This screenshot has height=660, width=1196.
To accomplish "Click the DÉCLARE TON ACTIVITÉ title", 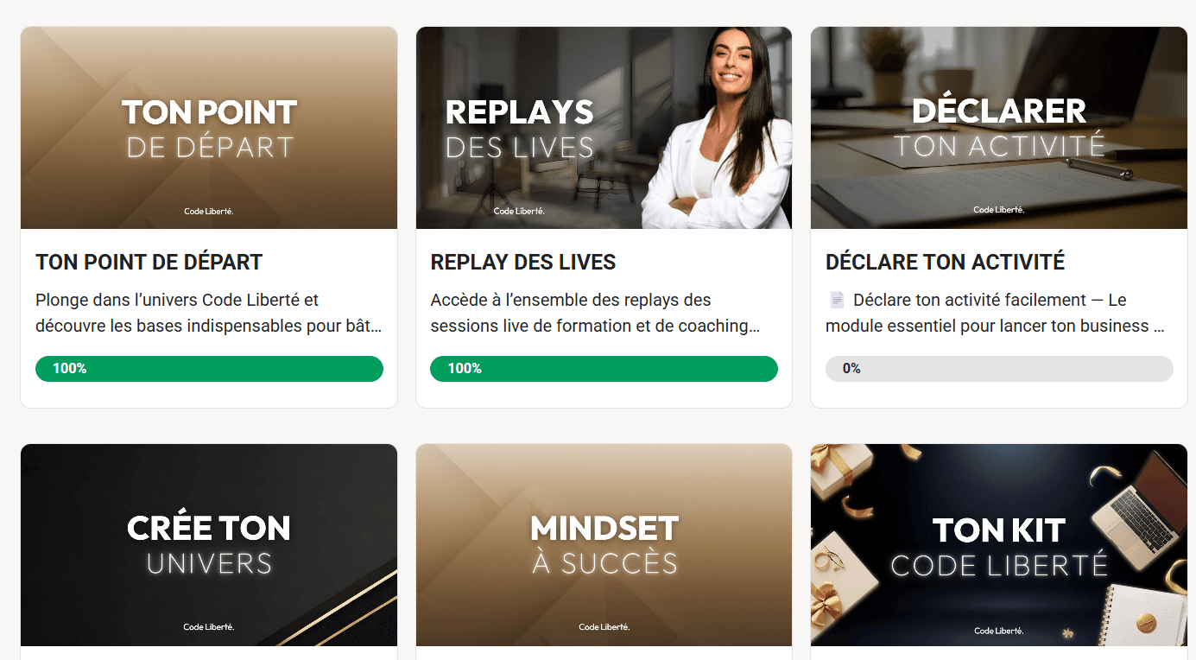I will (x=945, y=263).
